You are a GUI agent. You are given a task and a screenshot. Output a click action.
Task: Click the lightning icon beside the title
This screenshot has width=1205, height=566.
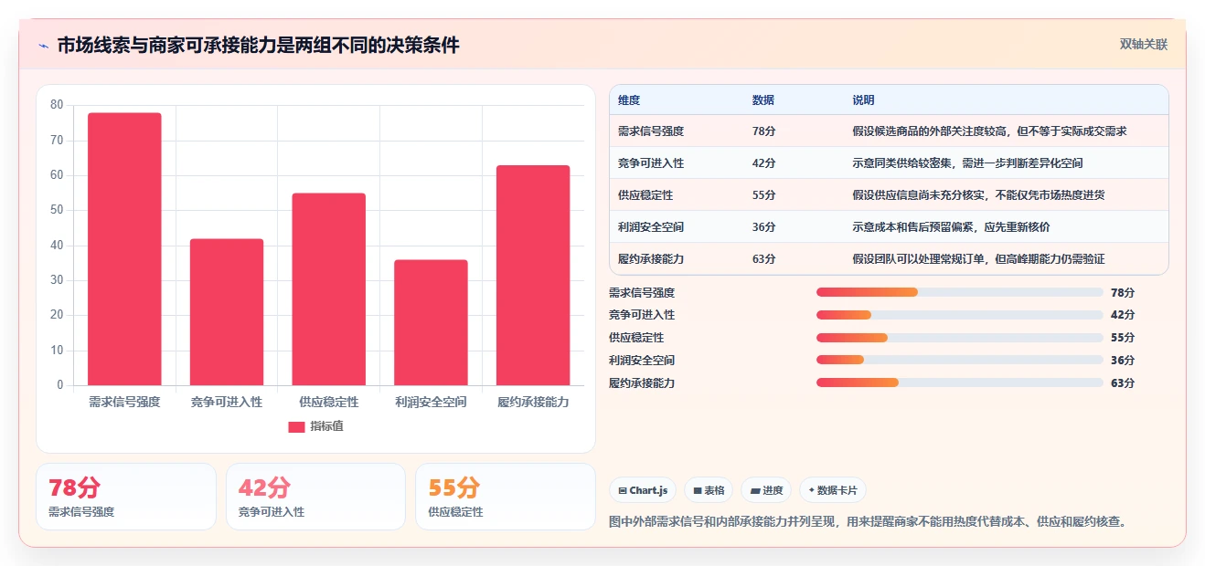pos(43,46)
